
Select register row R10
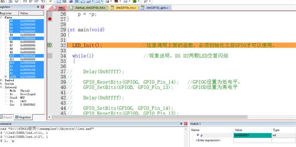pos(26,56)
